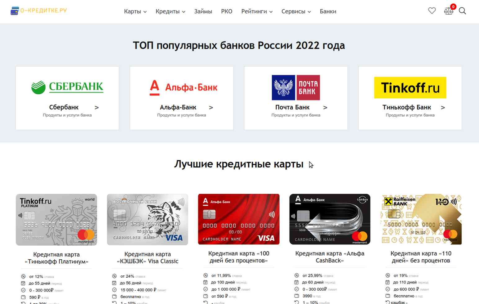Select the Альфа-Банк logo
Screen dimensions: 479x304
point(184,87)
